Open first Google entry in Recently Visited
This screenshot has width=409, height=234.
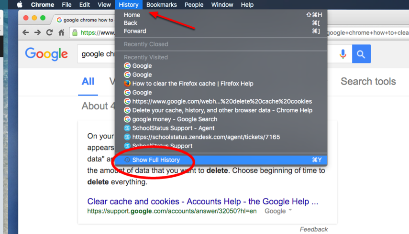[221, 66]
